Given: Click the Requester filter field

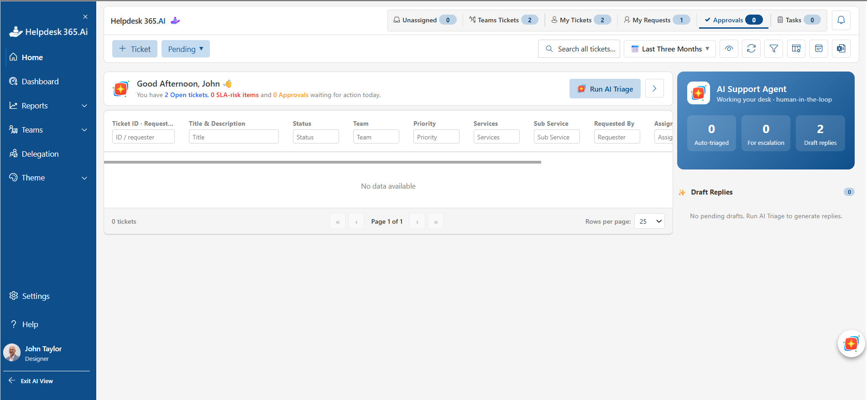Looking at the screenshot, I should [617, 137].
